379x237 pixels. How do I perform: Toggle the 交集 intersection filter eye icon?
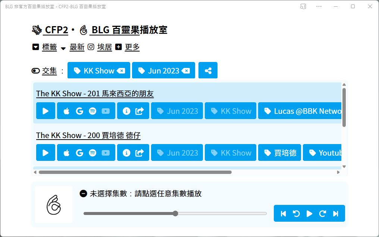coord(35,71)
